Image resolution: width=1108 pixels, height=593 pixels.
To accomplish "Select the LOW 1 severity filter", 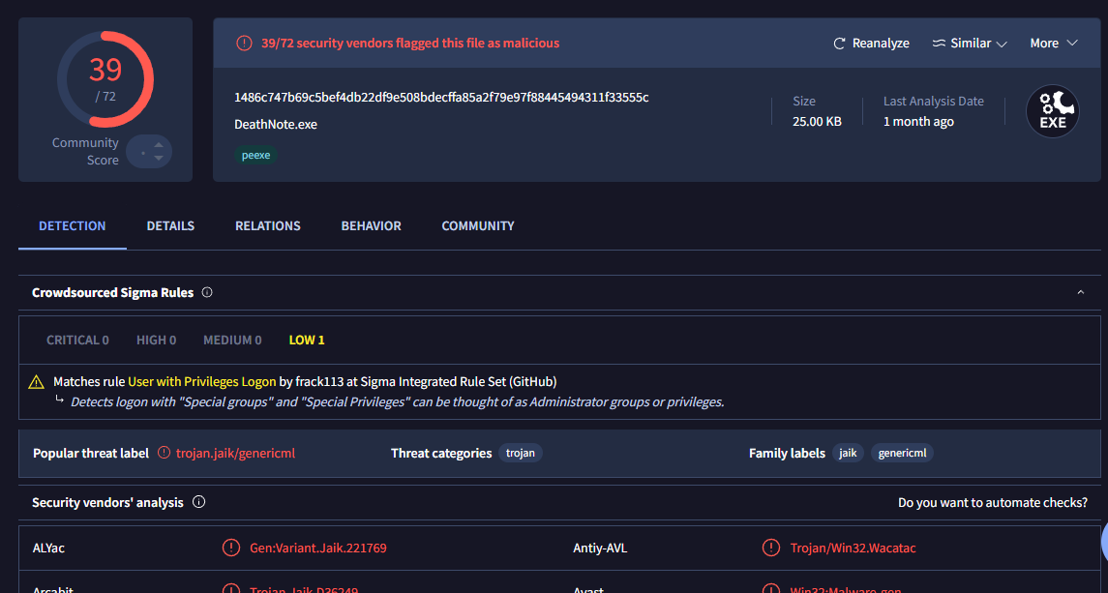I will [307, 340].
